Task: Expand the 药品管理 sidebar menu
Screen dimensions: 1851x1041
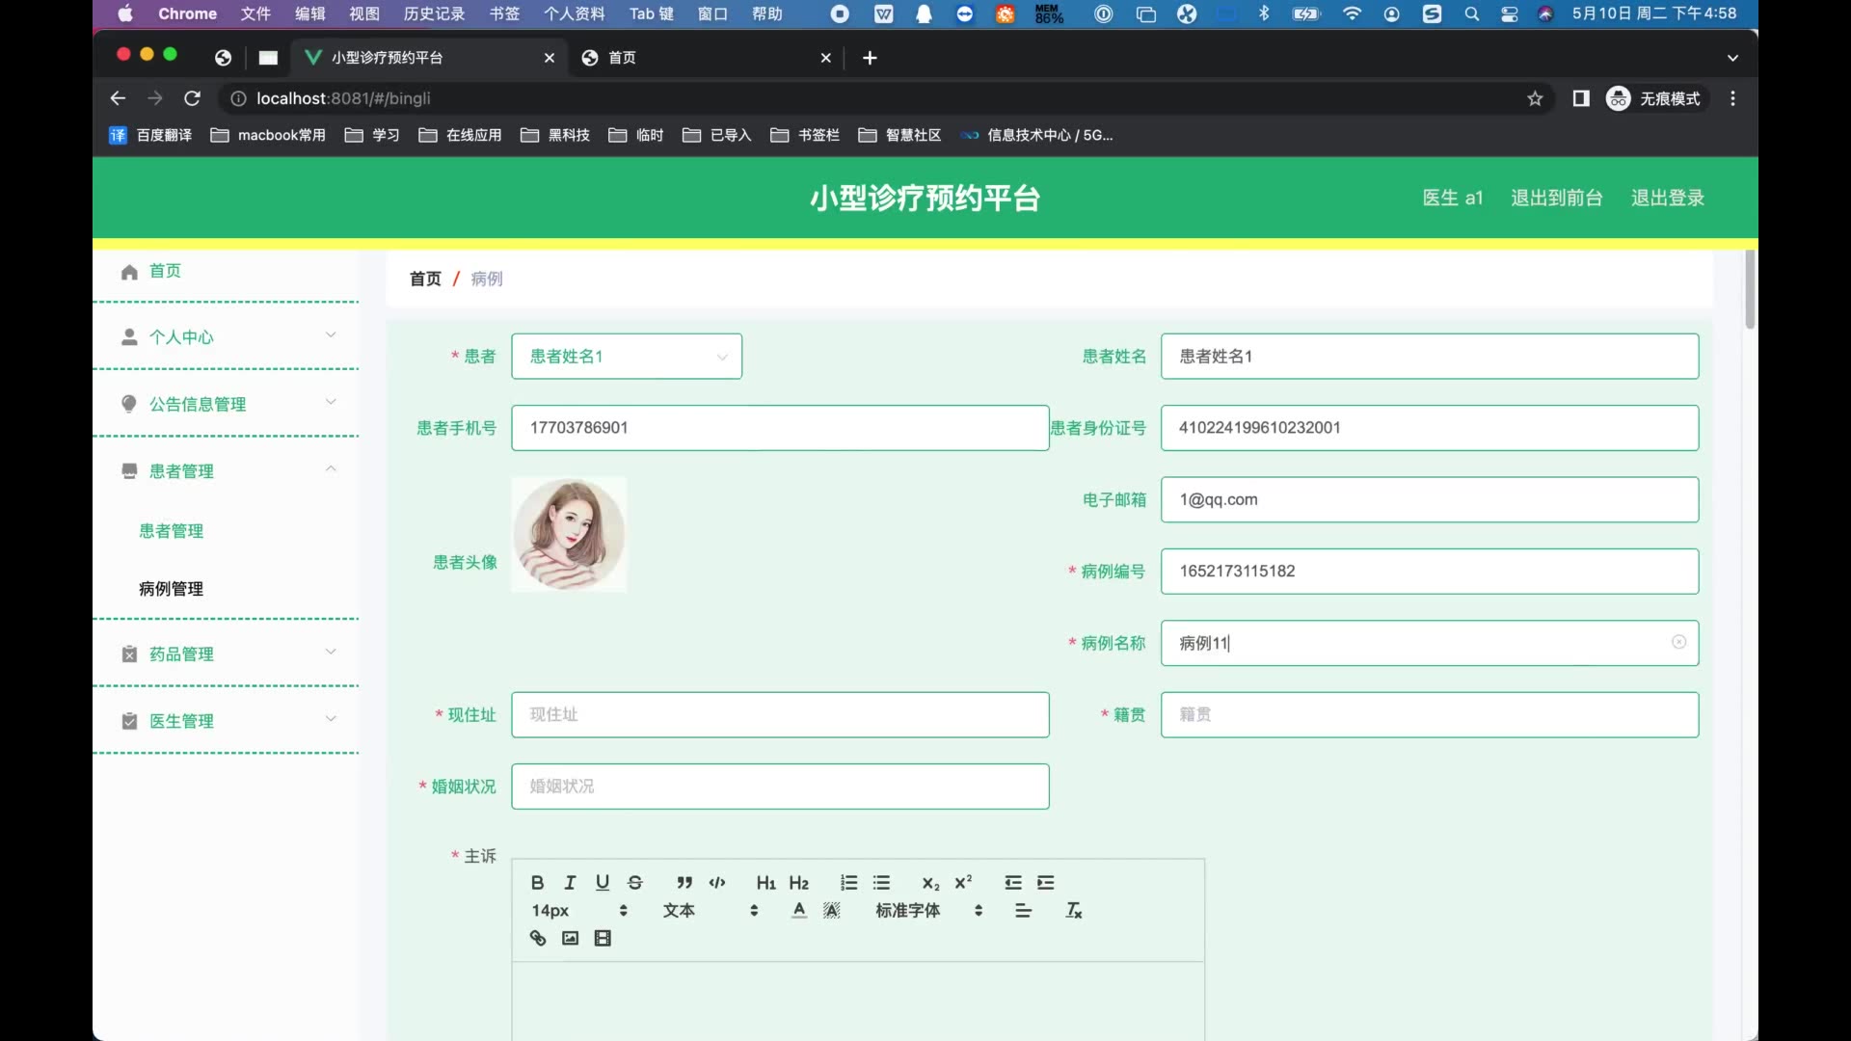Action: tap(227, 654)
